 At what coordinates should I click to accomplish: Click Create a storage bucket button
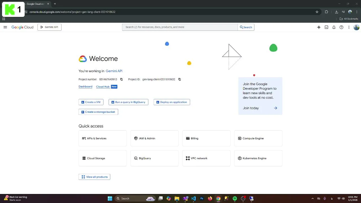click(x=98, y=112)
